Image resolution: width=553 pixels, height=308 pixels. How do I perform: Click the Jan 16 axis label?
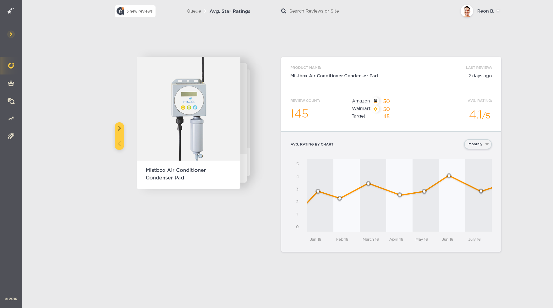[x=315, y=239]
